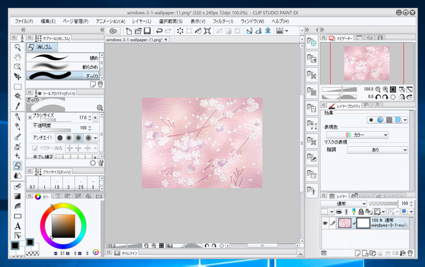Open the 通常 blending mode dropdown

point(344,204)
